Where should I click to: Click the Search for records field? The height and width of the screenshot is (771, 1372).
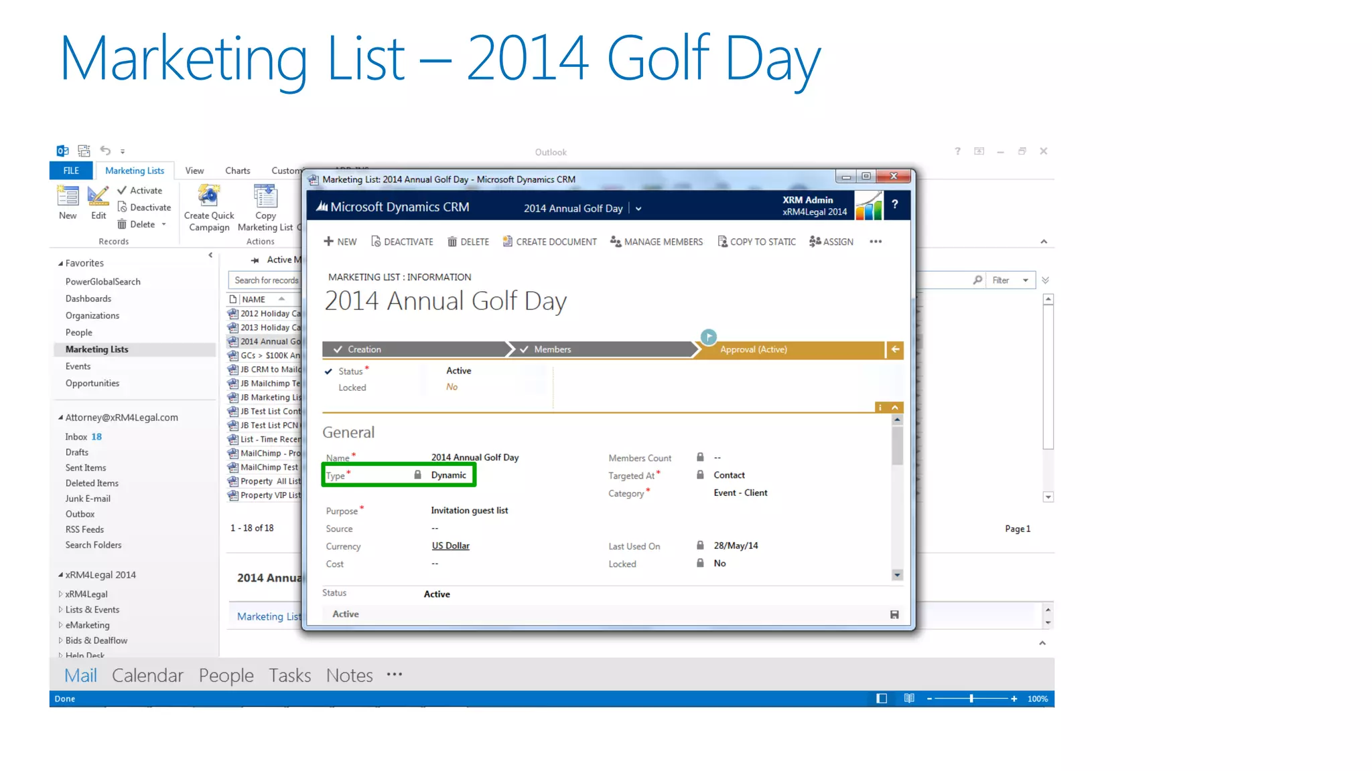(x=266, y=280)
